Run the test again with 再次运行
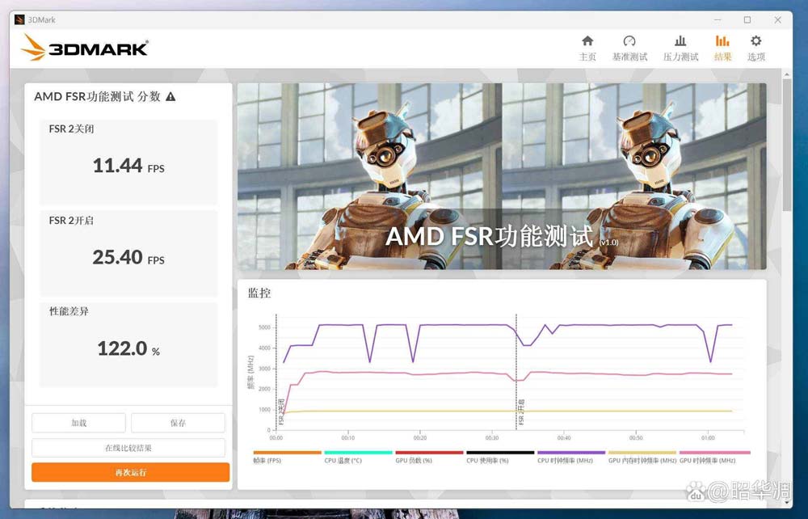The image size is (808, 519). 130,472
